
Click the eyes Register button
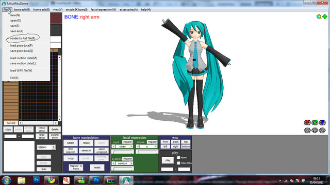pos(127,142)
